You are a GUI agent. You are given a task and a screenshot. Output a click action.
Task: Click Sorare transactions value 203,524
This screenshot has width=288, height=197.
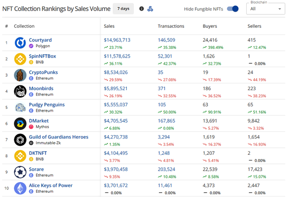click(x=167, y=169)
